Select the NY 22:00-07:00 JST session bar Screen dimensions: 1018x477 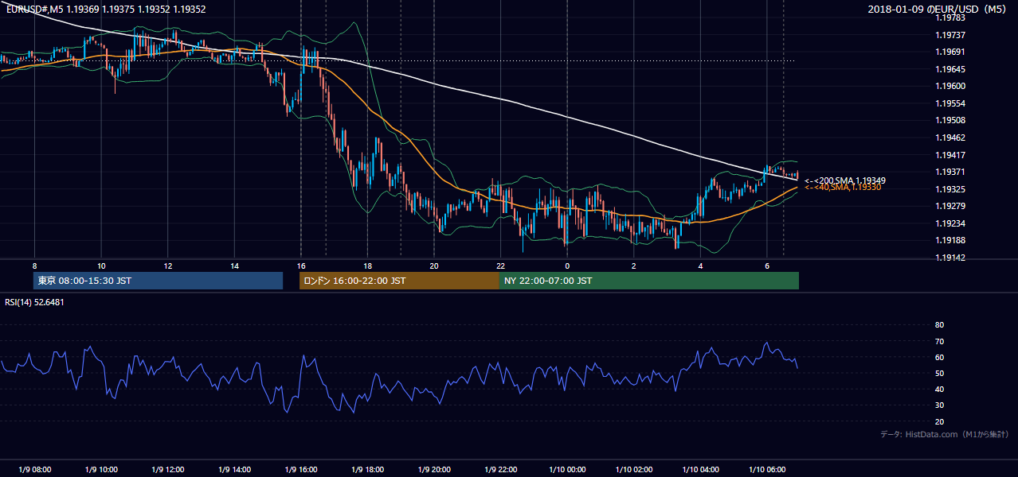click(x=649, y=281)
